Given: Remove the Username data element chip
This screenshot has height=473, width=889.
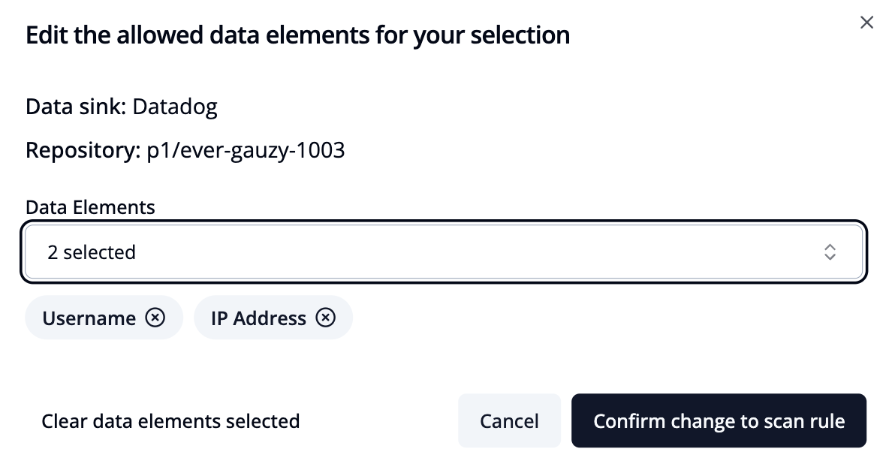Looking at the screenshot, I should pos(155,318).
